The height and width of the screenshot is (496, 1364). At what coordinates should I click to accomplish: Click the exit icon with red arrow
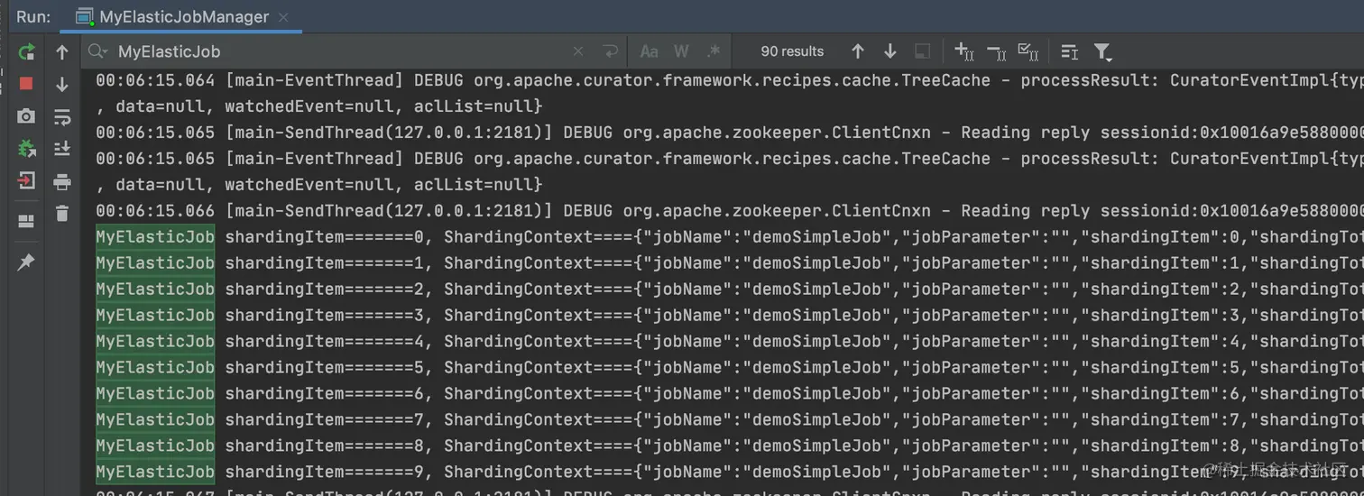26,180
